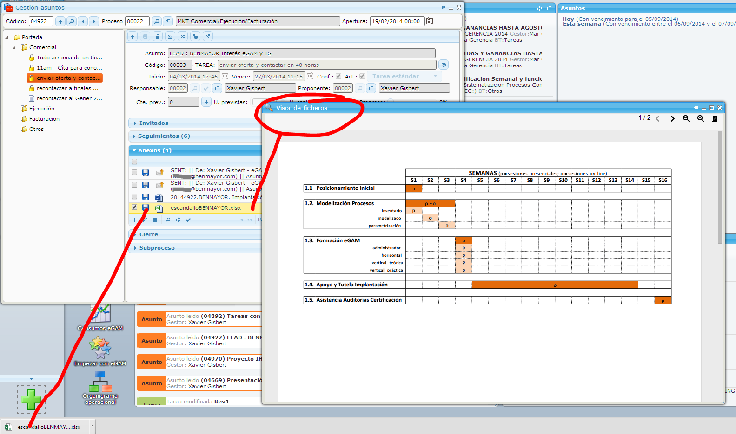The height and width of the screenshot is (434, 736).
Task: Download the escandalloBENMAYOR.xlsx attachment via save icon
Action: tap(146, 208)
